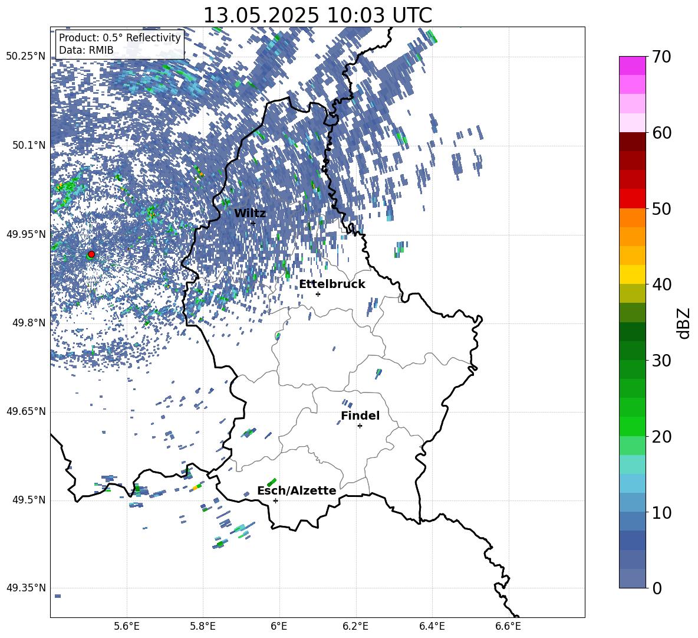Click the 30 value on the colorbar

click(x=661, y=361)
